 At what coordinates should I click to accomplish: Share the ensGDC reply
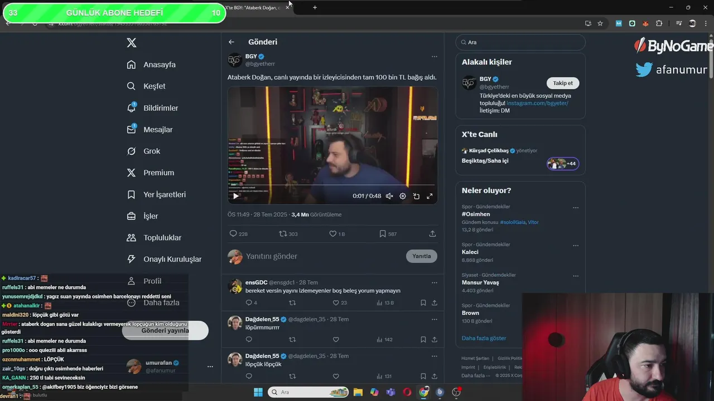pos(435,303)
